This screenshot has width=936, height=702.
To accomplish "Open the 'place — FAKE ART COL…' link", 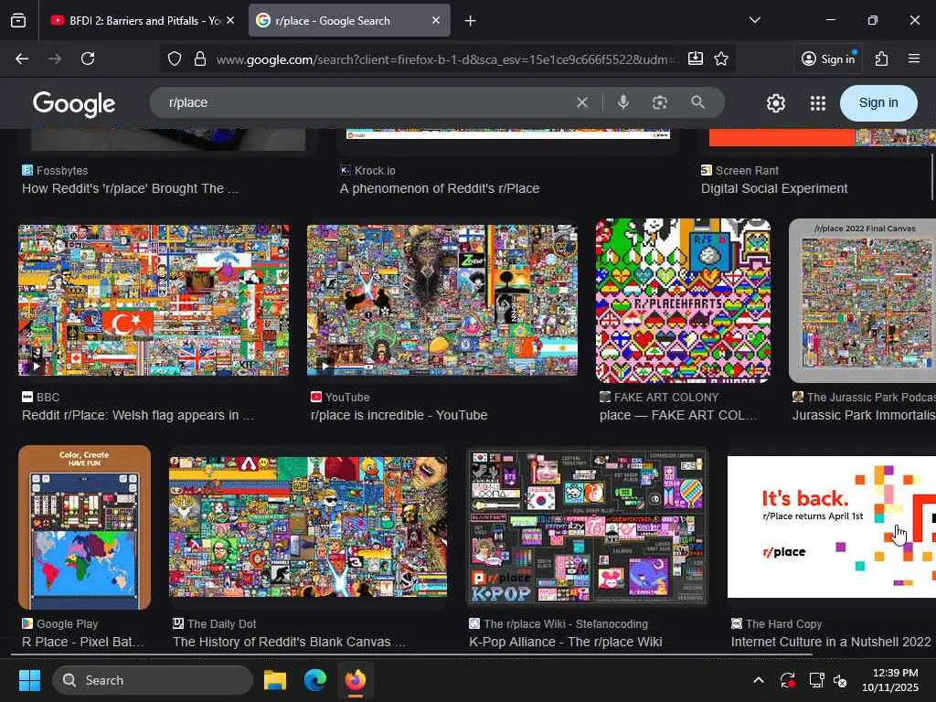I will tap(679, 416).
